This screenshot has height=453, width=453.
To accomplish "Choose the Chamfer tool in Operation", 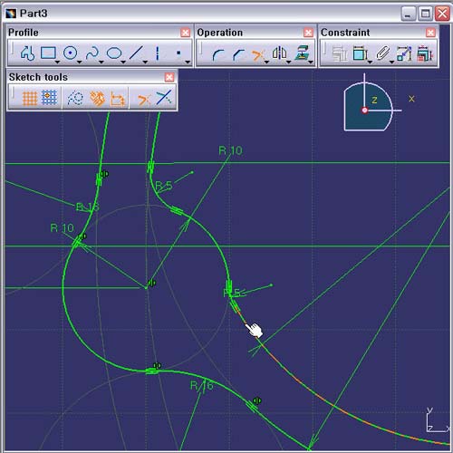I will pyautogui.click(x=238, y=54).
